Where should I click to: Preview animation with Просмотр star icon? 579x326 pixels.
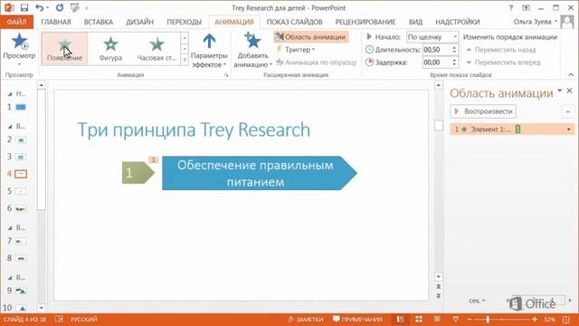click(19, 41)
